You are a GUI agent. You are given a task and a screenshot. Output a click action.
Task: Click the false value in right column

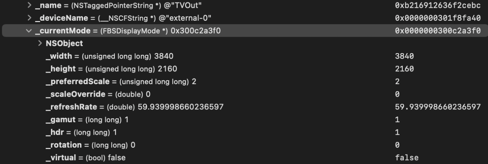pos(407,158)
